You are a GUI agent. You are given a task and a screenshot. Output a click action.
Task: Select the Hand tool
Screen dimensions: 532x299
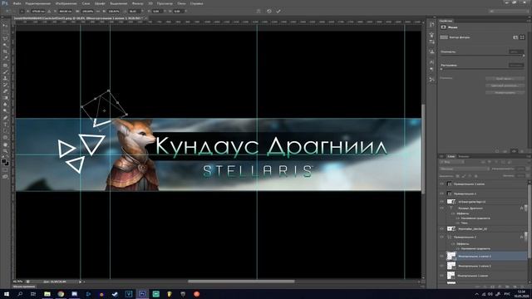tap(5, 145)
